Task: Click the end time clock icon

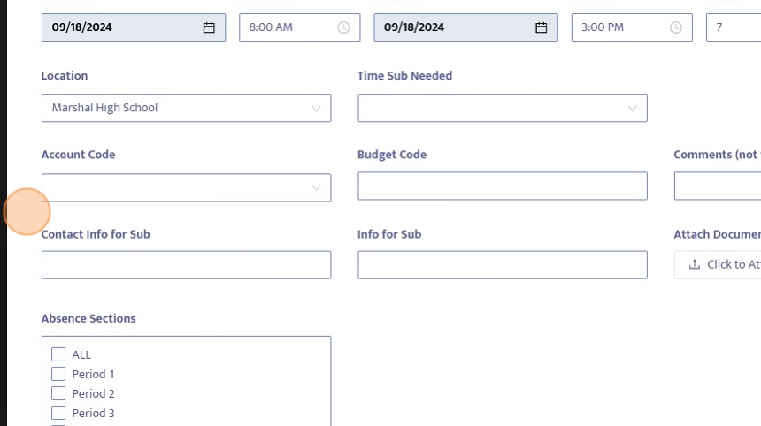Action: 676,27
